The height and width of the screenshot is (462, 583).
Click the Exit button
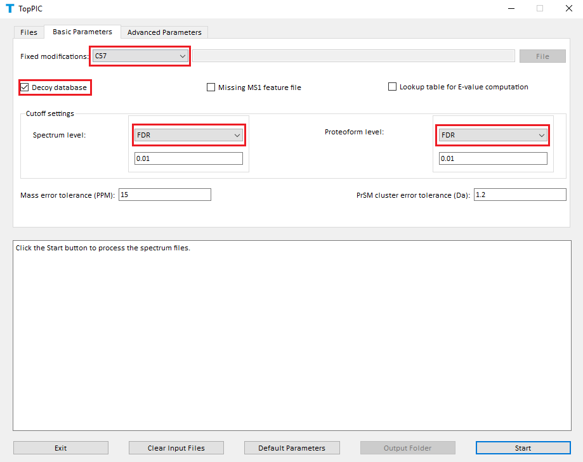click(x=61, y=448)
